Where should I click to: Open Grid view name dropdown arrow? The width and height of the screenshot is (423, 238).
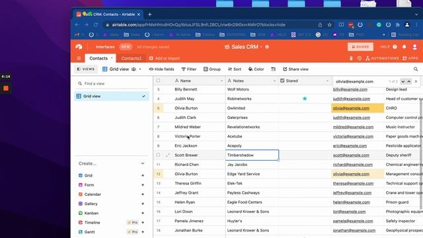pyautogui.click(x=140, y=69)
